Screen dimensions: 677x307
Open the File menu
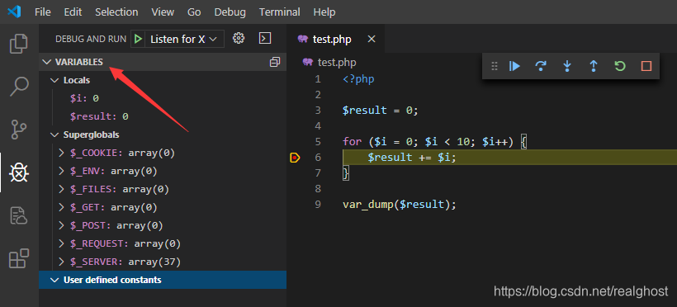pyautogui.click(x=43, y=12)
